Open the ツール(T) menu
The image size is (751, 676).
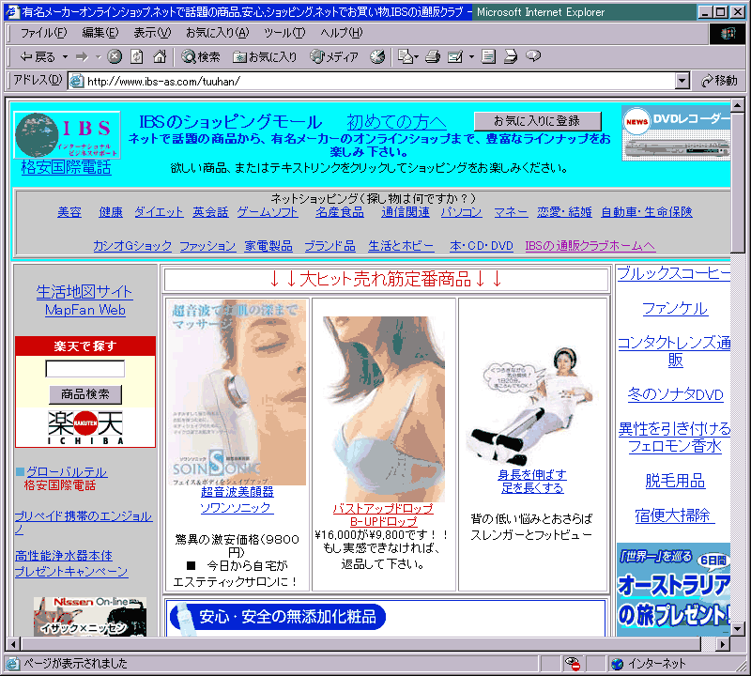point(284,33)
